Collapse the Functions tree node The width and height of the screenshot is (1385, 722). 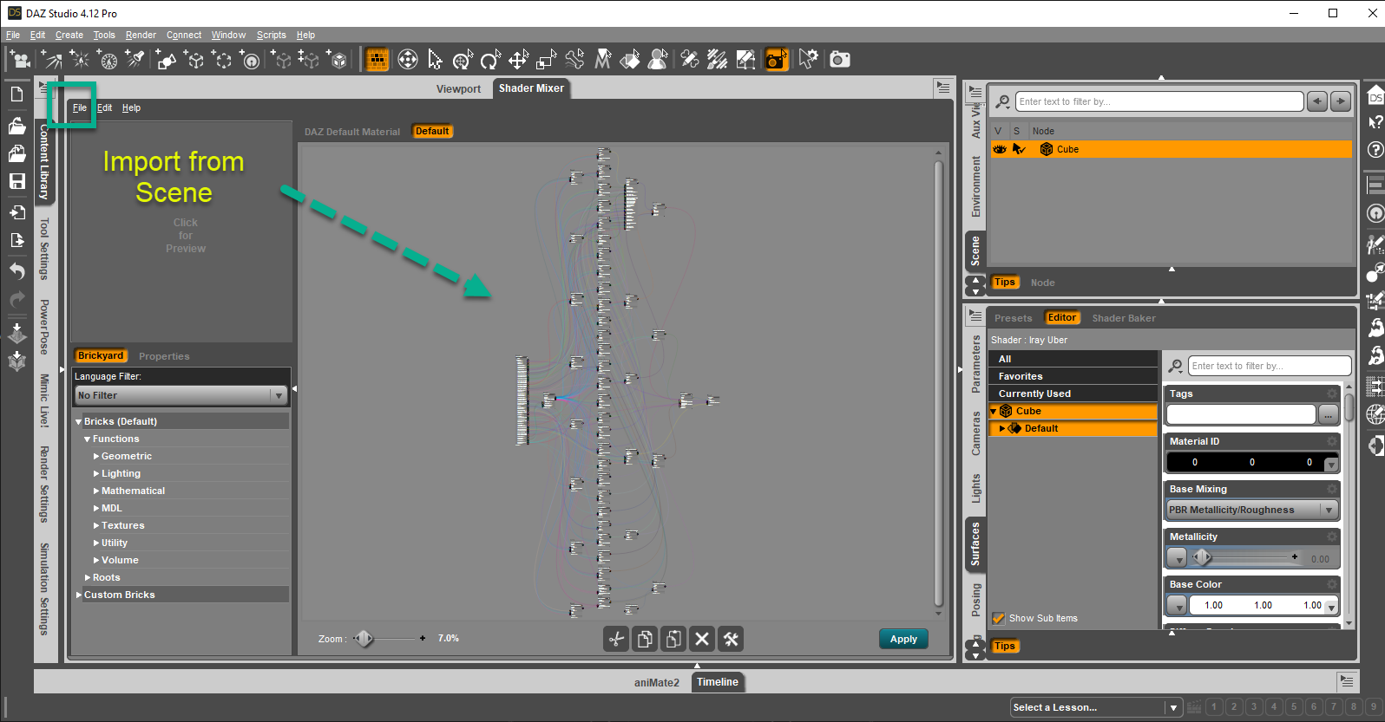[x=87, y=439]
